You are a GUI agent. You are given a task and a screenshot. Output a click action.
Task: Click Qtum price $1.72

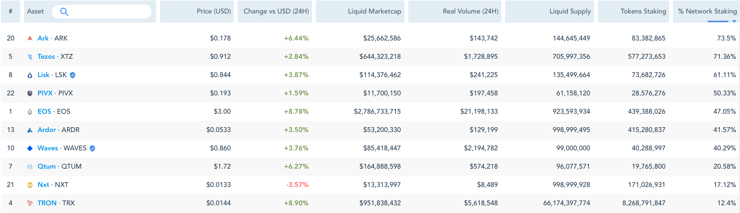222,166
